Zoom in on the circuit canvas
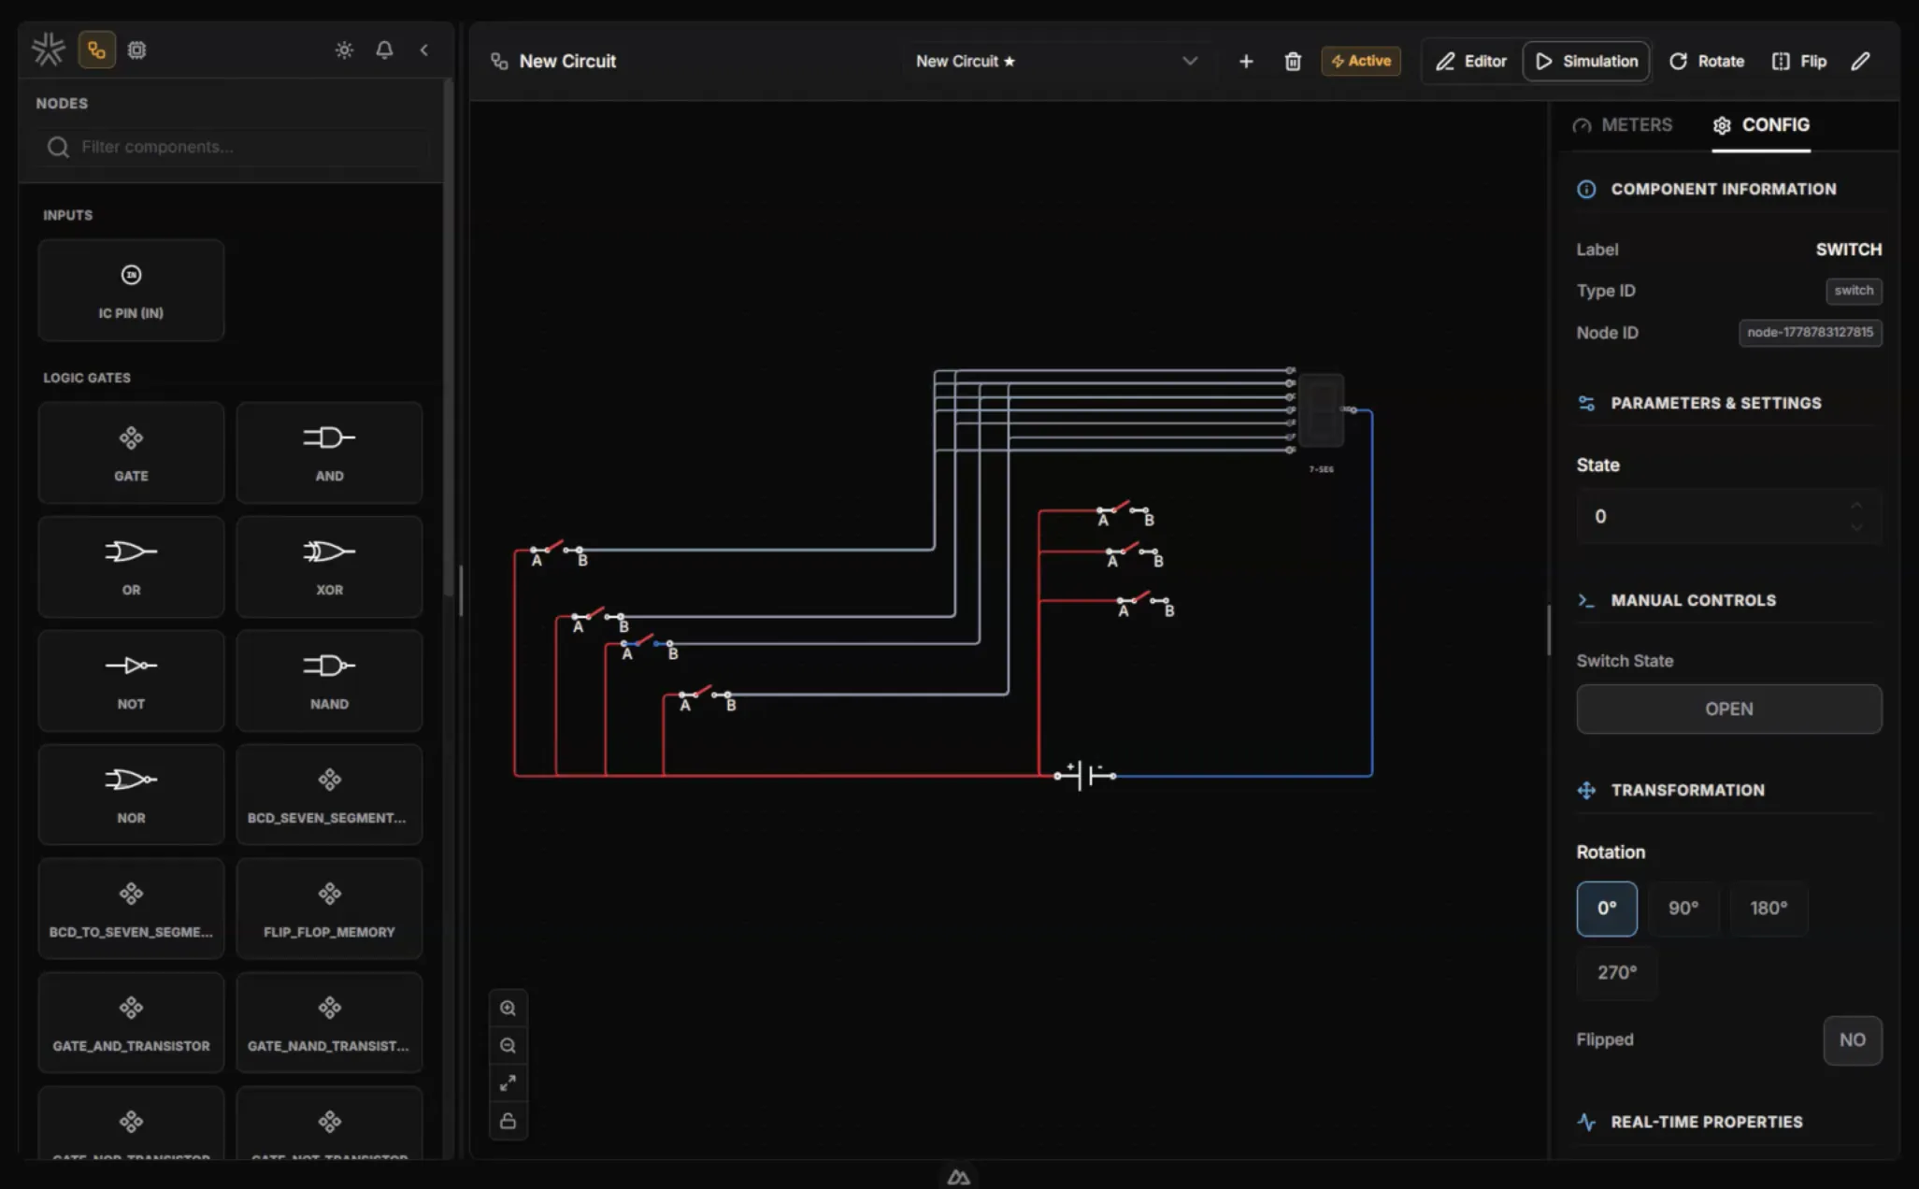1919x1189 pixels. click(x=508, y=1009)
